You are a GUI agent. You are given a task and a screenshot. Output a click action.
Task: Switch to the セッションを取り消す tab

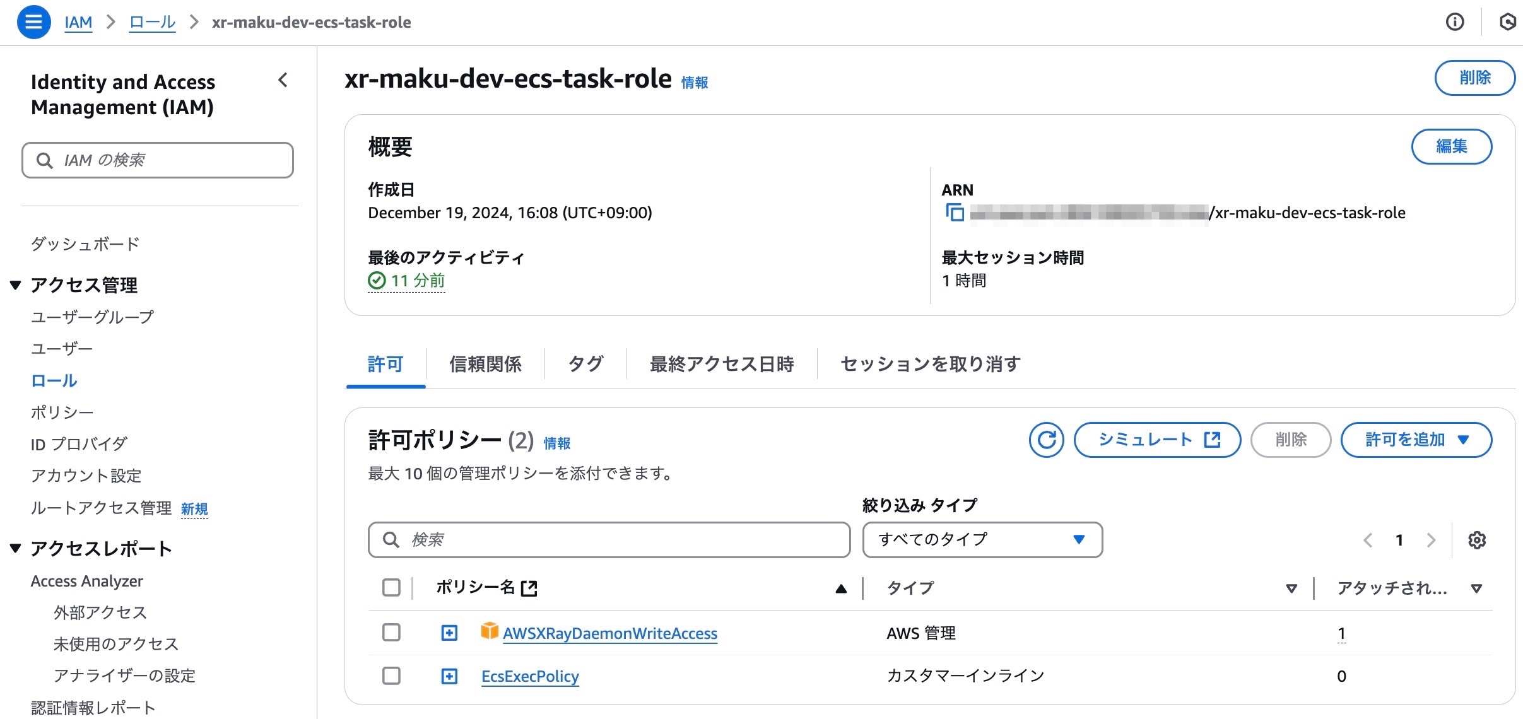click(931, 364)
